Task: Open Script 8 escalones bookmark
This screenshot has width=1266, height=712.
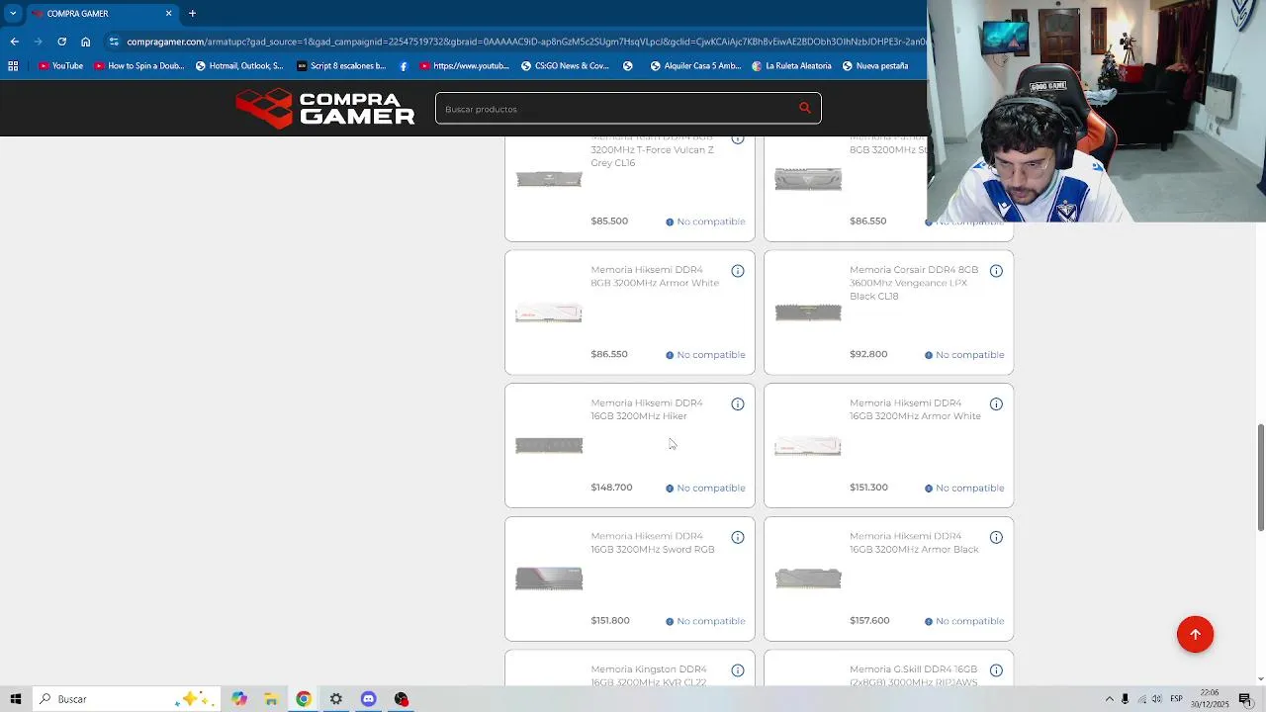Action: (341, 66)
